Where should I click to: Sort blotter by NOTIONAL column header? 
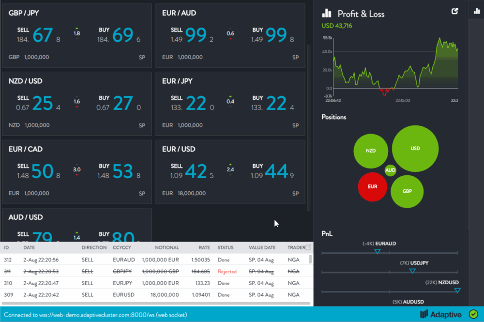point(167,247)
